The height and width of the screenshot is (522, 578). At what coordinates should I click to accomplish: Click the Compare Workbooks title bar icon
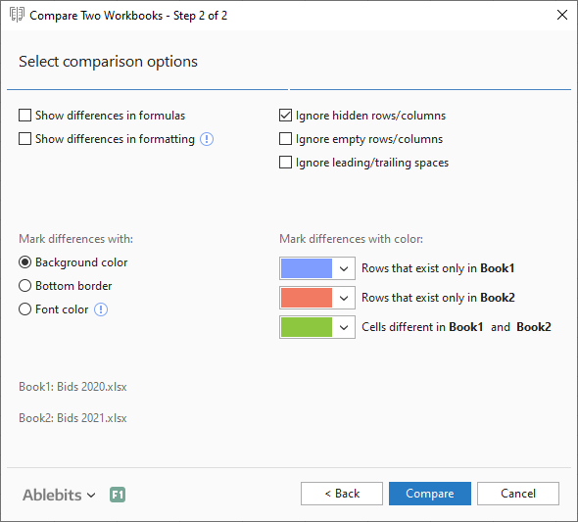[x=17, y=15]
